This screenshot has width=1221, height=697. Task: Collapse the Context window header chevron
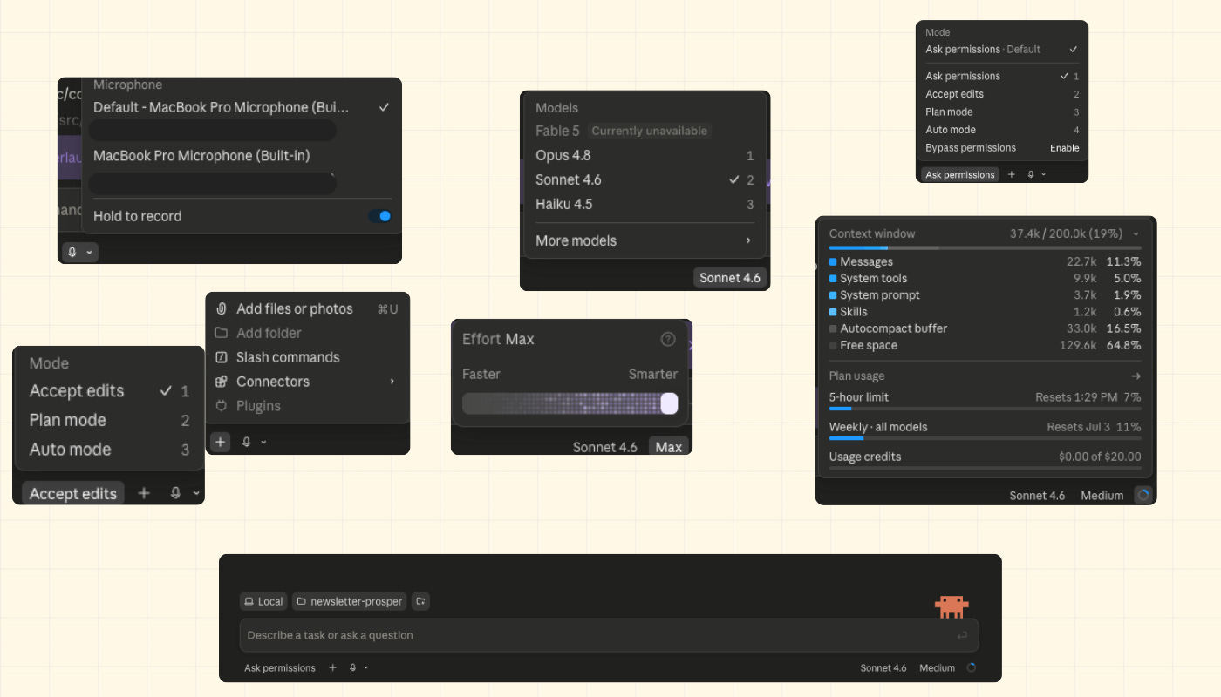tap(1136, 234)
